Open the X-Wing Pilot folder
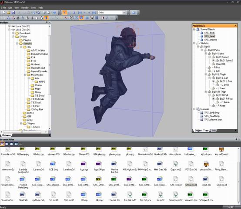 pyautogui.click(x=37, y=109)
